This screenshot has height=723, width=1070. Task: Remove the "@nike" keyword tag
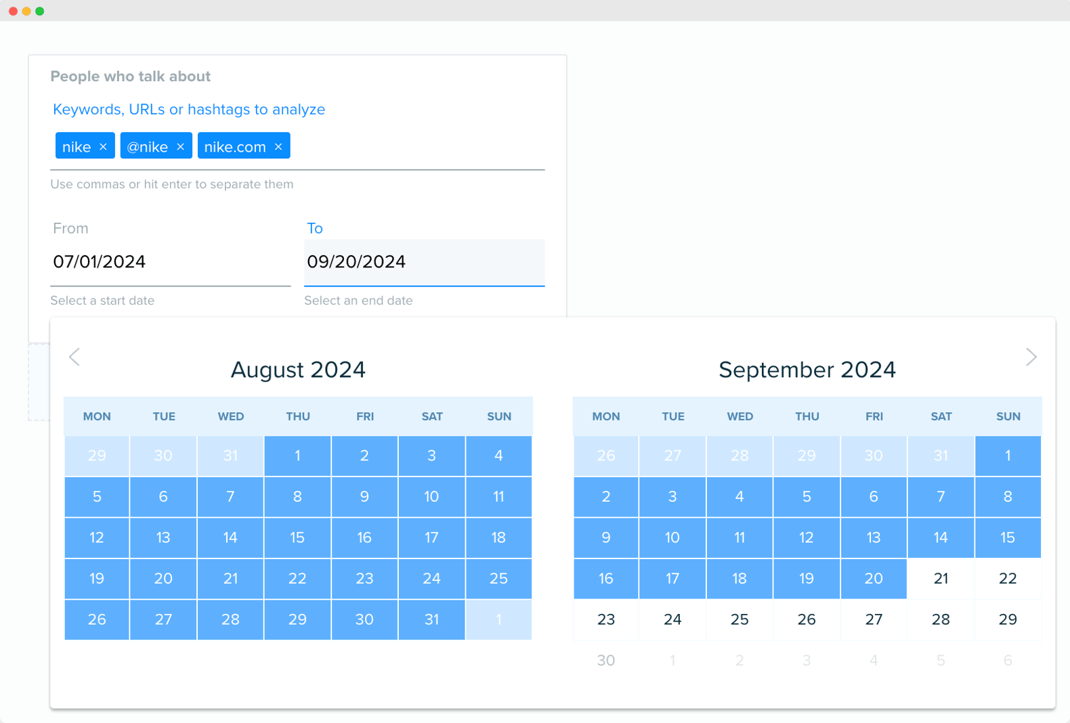[181, 146]
